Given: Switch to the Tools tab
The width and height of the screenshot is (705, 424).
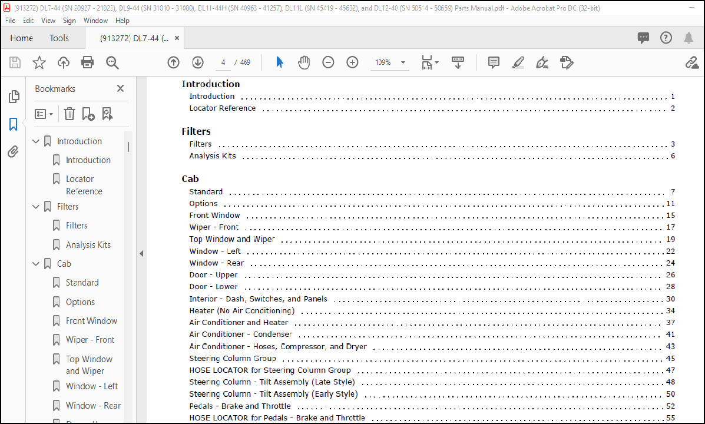Looking at the screenshot, I should [x=59, y=38].
